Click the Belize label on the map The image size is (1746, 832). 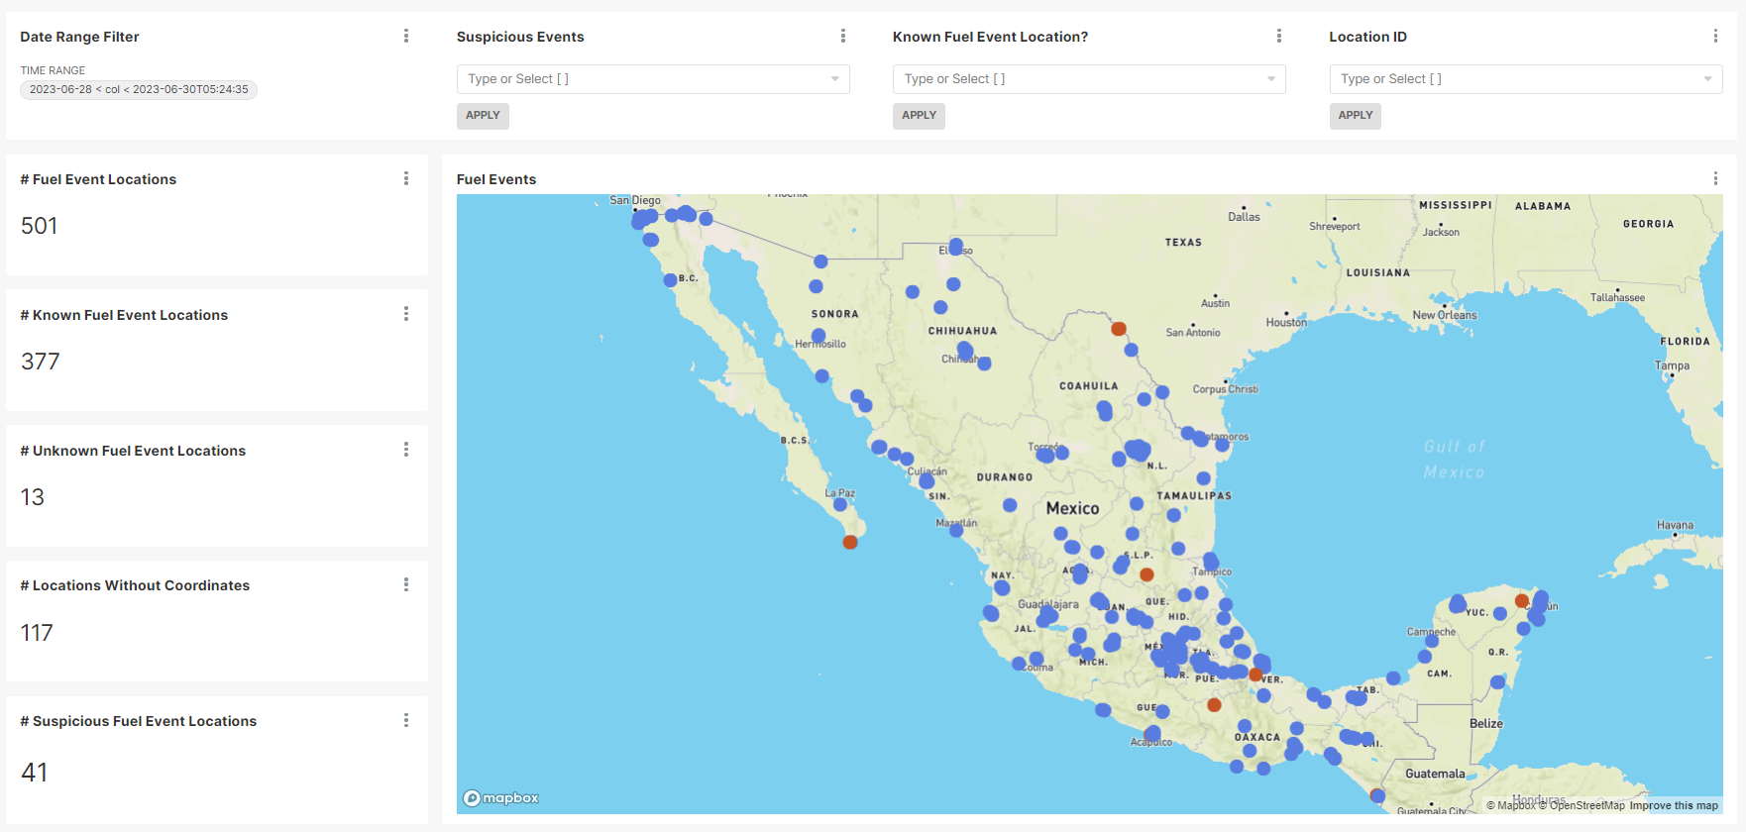[1486, 723]
